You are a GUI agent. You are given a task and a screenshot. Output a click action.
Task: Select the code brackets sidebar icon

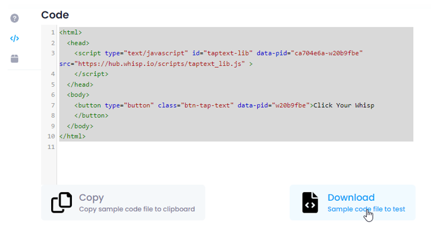pos(15,38)
